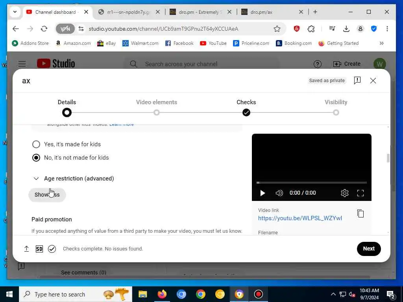Click the SD processing status icon
The height and width of the screenshot is (302, 403).
[39, 249]
